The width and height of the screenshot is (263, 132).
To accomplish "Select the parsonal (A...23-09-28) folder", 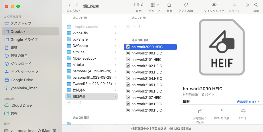I will tap(91, 71).
